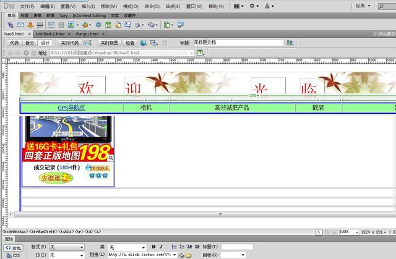Click the Hyperlink insert icon

pos(6,25)
